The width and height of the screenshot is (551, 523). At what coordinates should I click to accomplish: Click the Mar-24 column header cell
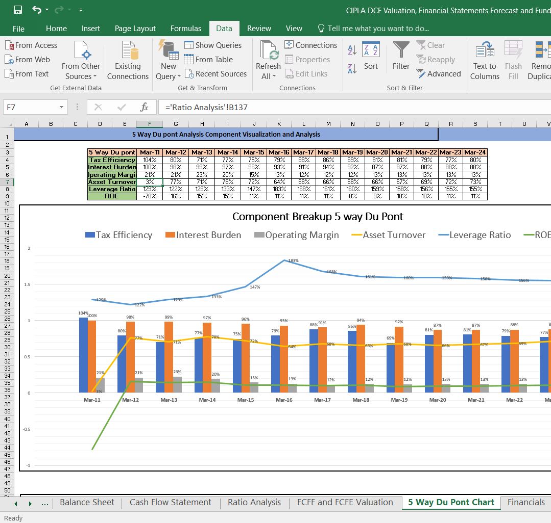(x=475, y=152)
